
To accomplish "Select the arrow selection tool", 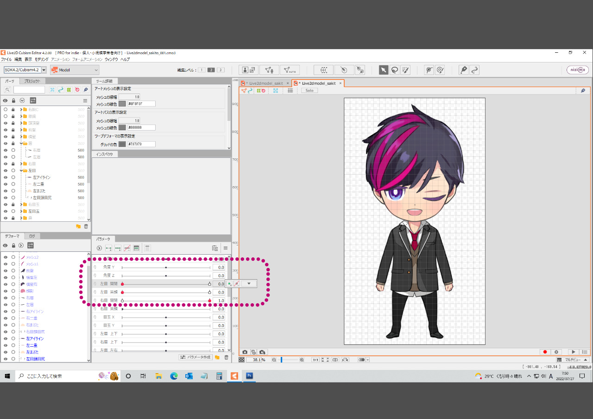I will pyautogui.click(x=384, y=70).
